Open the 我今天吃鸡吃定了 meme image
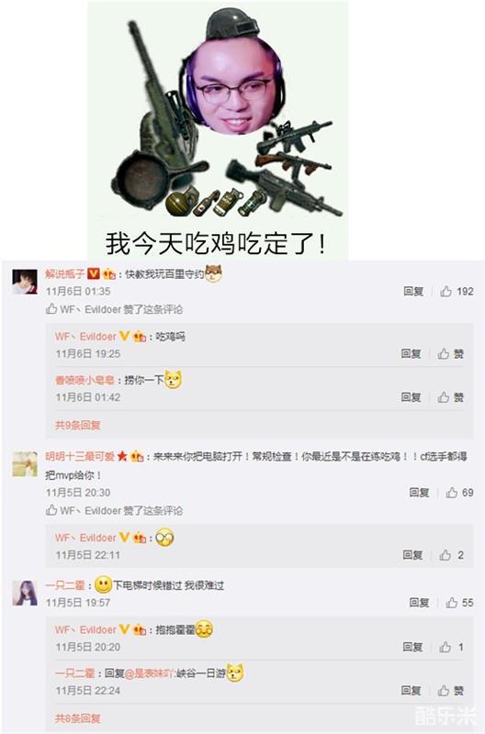Screen dimensions: 485x734 [x=218, y=130]
